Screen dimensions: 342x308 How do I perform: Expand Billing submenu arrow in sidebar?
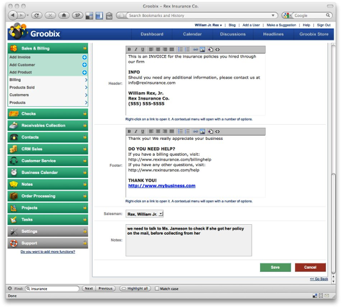86,80
